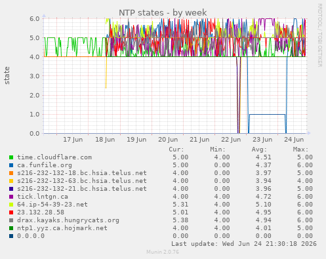
Task: Select the 23.132.28.58 legend label
Action: coord(41,212)
